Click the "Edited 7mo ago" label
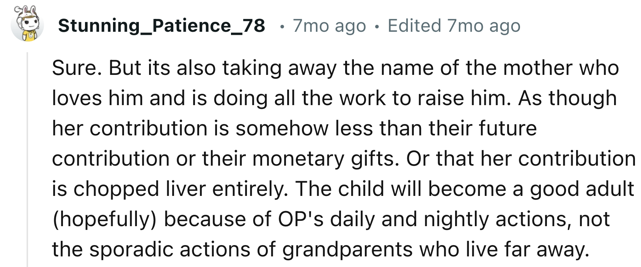Screen dimensions: 641x267 [x=454, y=26]
